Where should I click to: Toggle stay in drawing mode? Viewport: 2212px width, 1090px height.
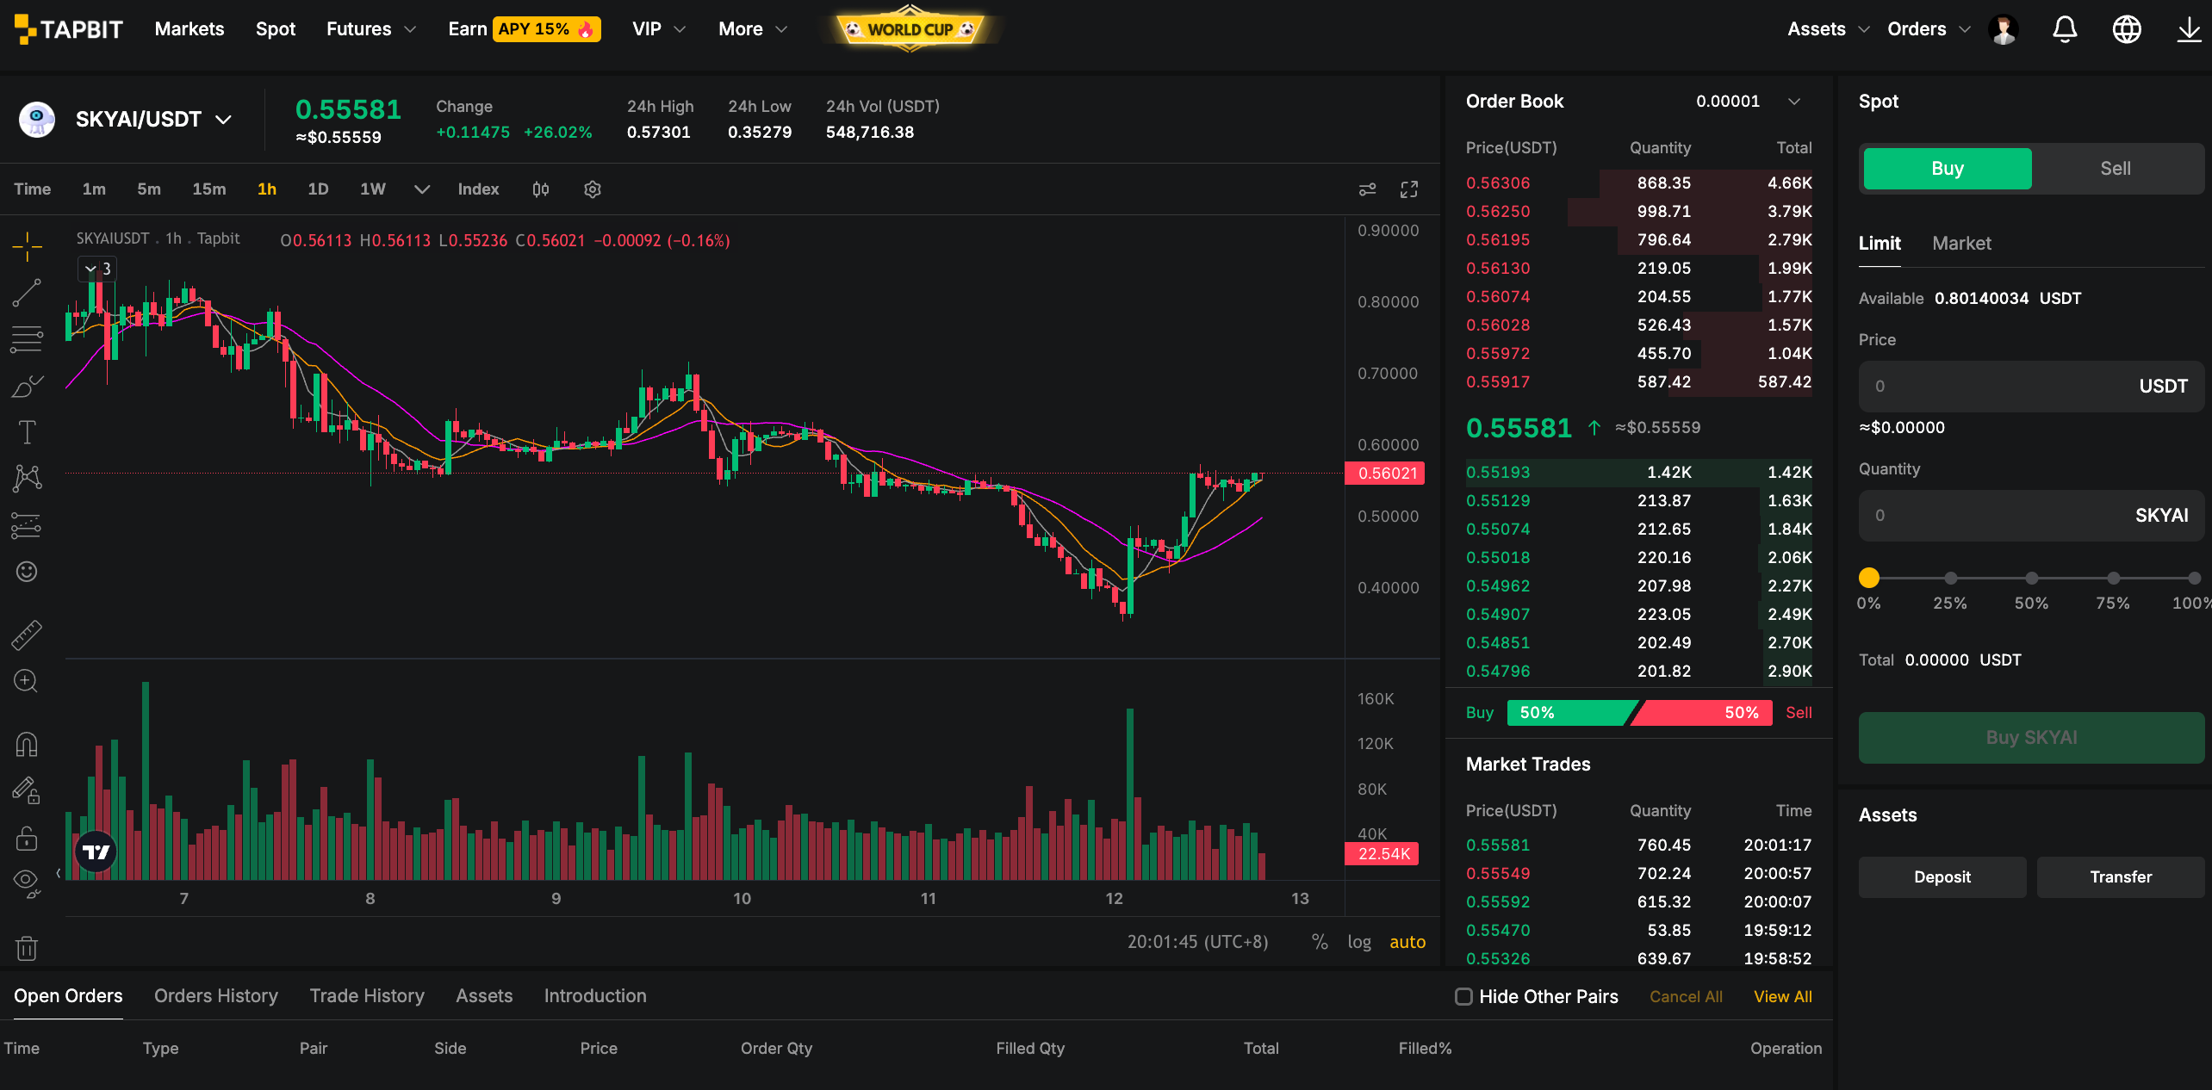(x=27, y=790)
